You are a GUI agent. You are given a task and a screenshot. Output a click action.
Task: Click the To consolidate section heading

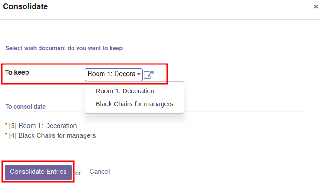pyautogui.click(x=25, y=107)
